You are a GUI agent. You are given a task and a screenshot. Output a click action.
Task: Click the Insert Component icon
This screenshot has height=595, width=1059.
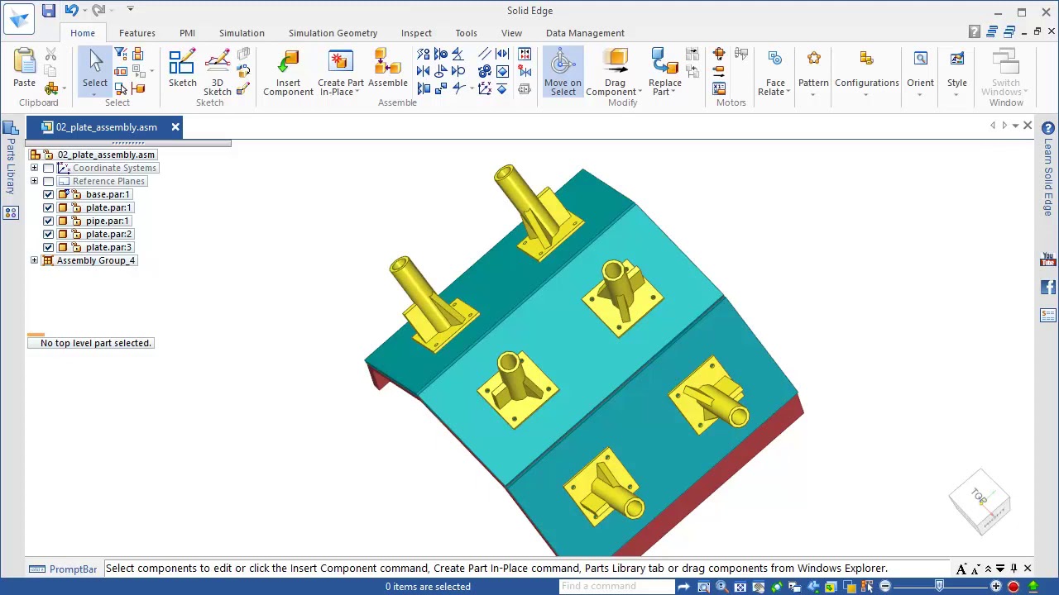tap(289, 63)
